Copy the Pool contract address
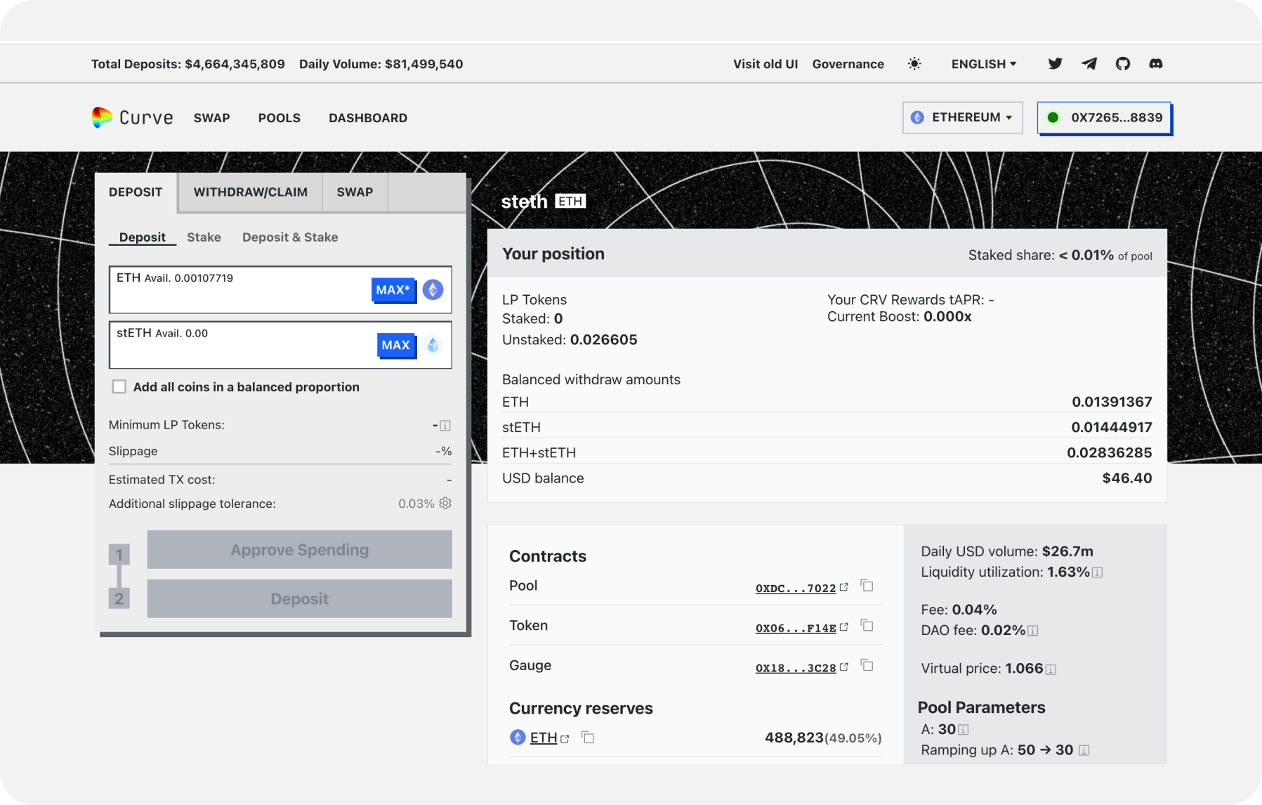 [867, 586]
